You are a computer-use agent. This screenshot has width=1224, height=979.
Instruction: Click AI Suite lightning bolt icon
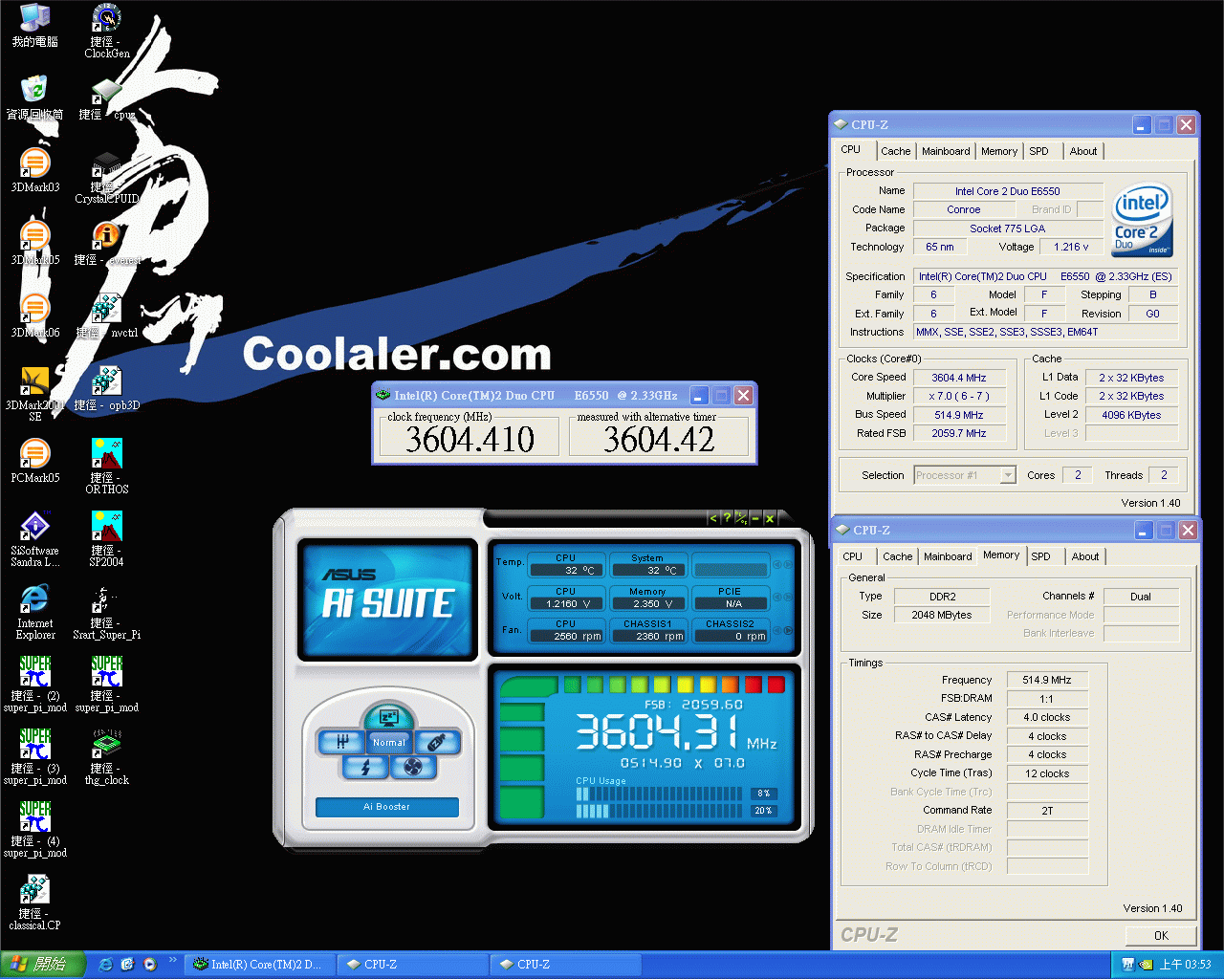pos(365,767)
